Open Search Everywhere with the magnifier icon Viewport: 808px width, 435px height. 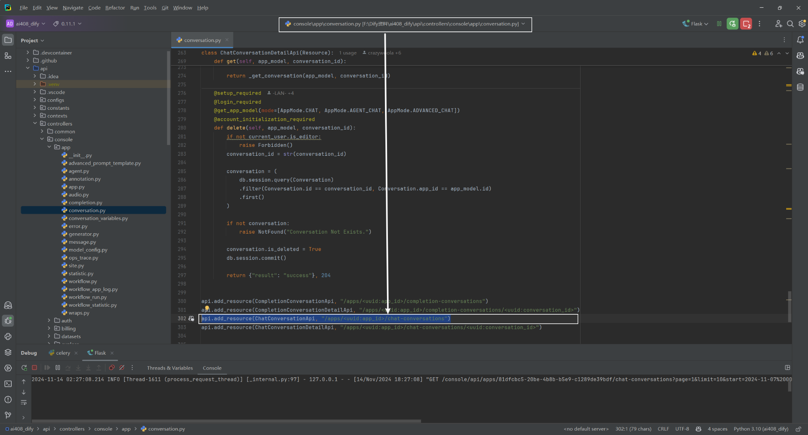click(x=790, y=24)
